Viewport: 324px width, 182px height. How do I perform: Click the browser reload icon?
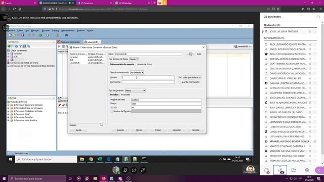click(14, 9)
